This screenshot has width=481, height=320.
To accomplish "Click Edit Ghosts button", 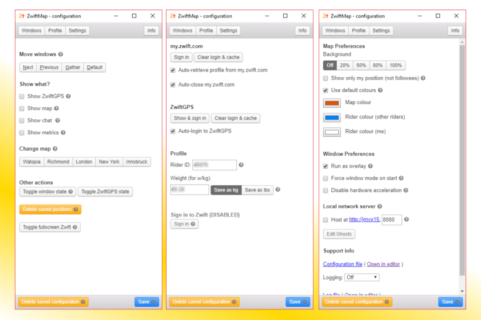I will point(339,234).
